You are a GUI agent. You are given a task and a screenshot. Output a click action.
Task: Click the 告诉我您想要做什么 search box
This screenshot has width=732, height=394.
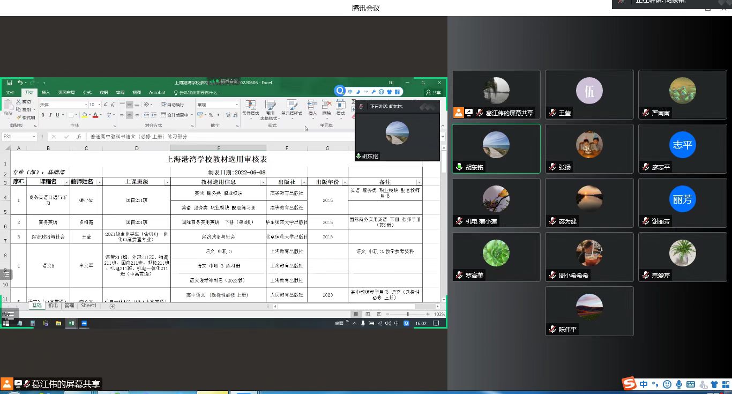tap(197, 92)
